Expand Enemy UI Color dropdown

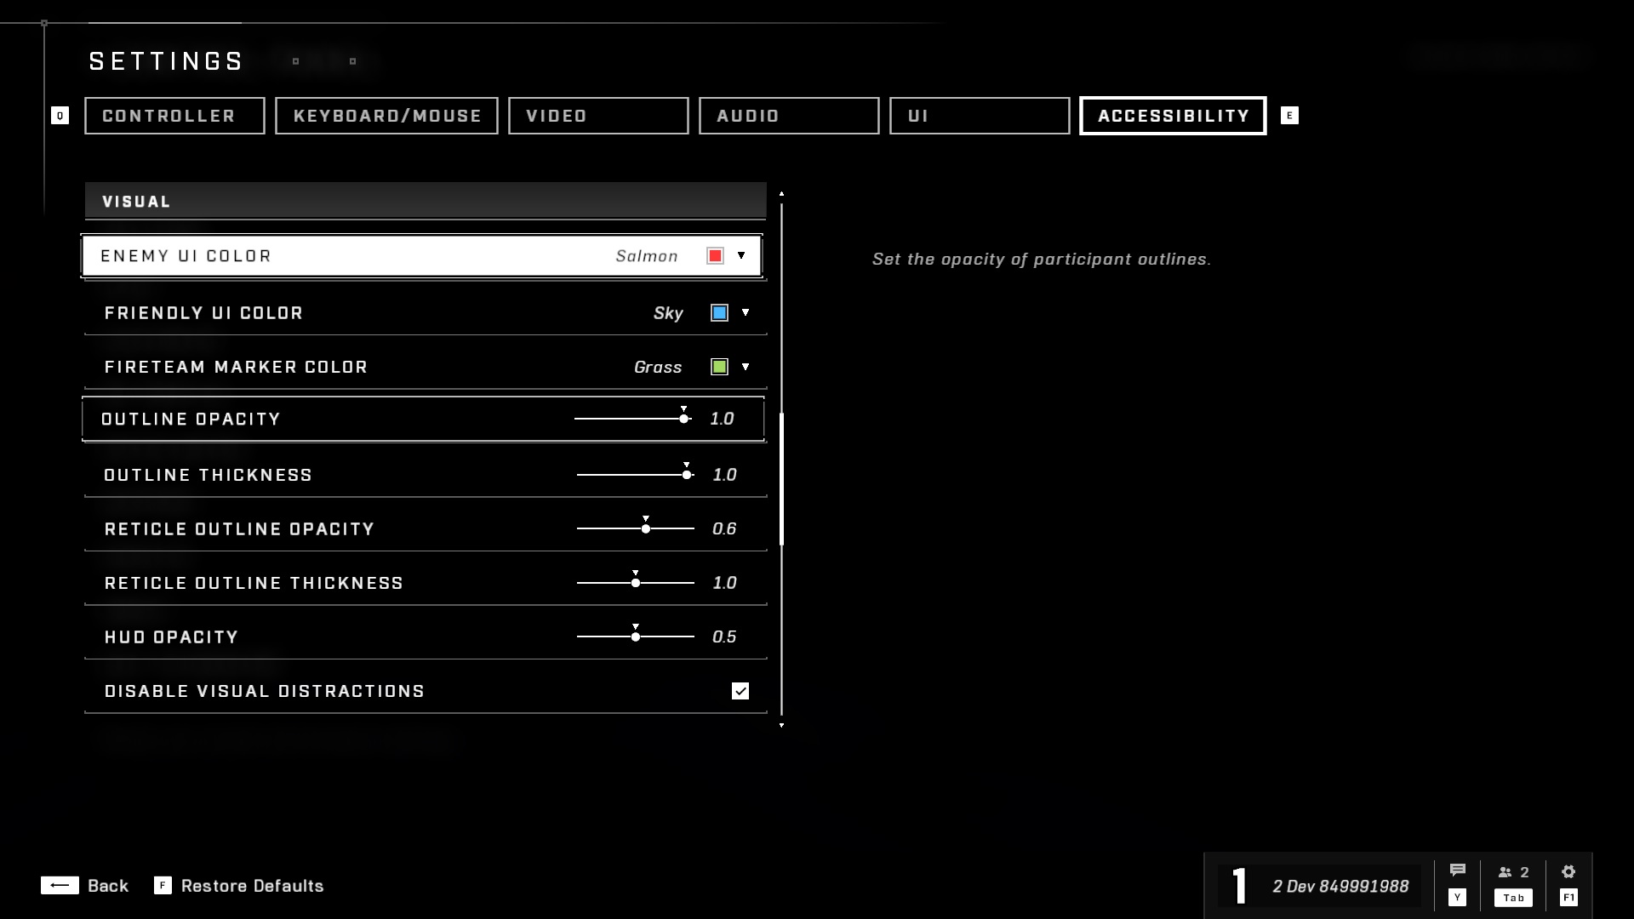click(x=740, y=256)
